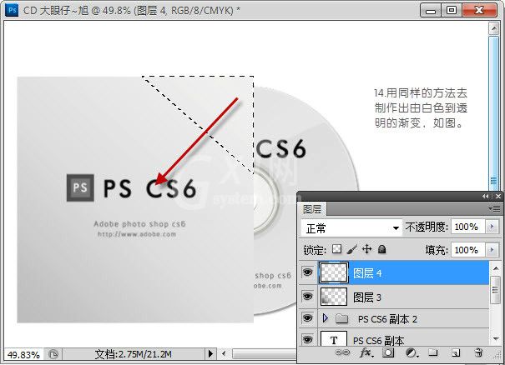Lock transparent pixels

tap(337, 249)
